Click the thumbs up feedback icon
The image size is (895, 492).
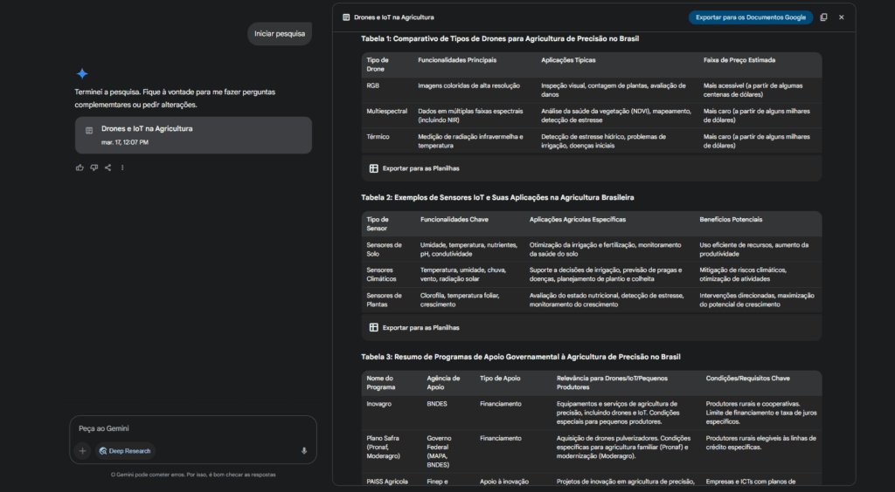[x=80, y=167]
